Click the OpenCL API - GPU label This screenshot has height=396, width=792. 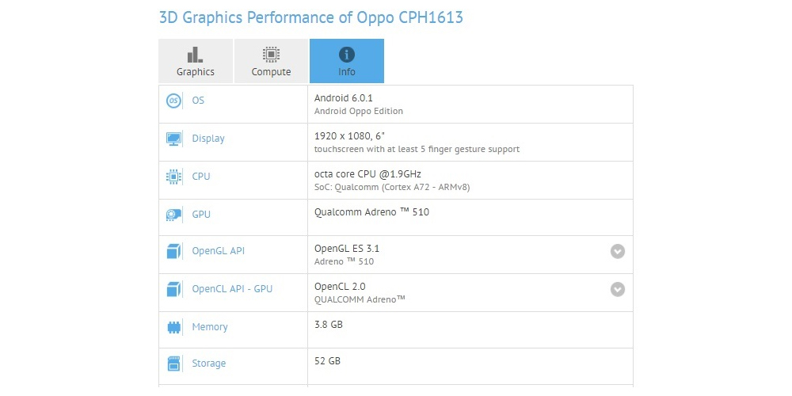[232, 289]
